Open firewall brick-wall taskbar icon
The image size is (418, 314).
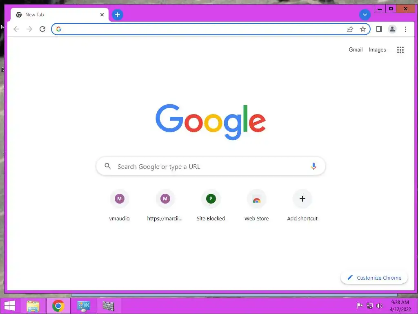click(x=108, y=306)
